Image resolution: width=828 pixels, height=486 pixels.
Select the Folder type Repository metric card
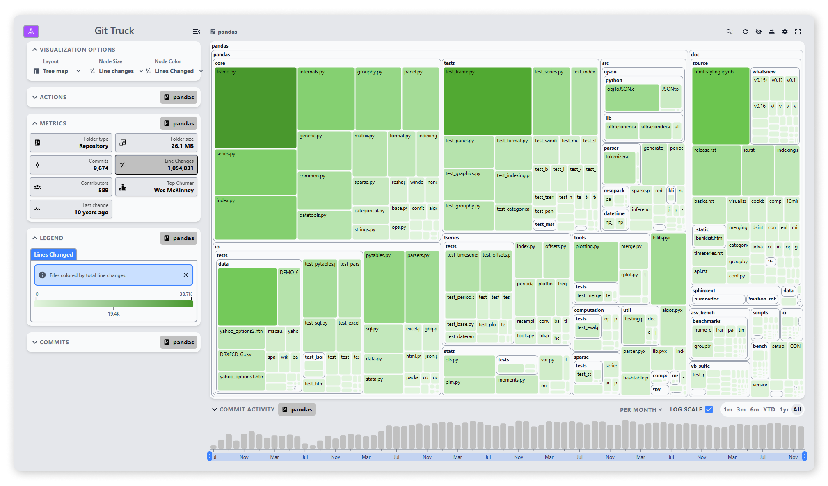click(x=71, y=143)
